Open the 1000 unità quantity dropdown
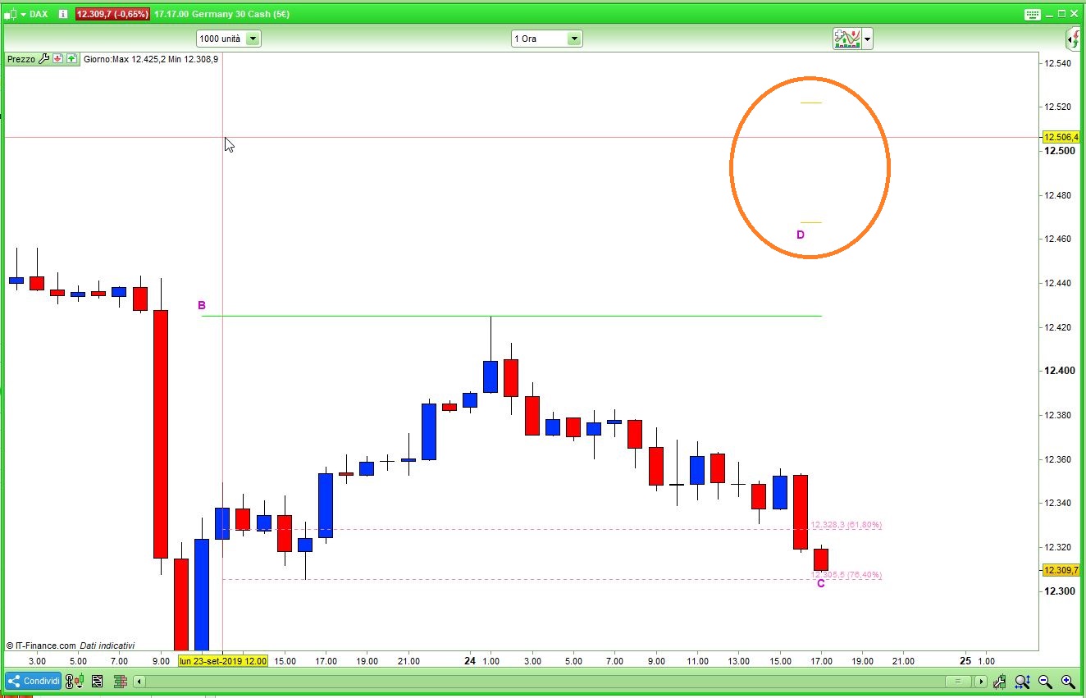The image size is (1086, 698). pos(252,38)
